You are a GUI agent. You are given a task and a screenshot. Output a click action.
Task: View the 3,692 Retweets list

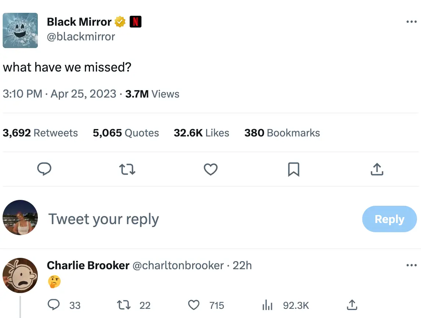(x=40, y=133)
